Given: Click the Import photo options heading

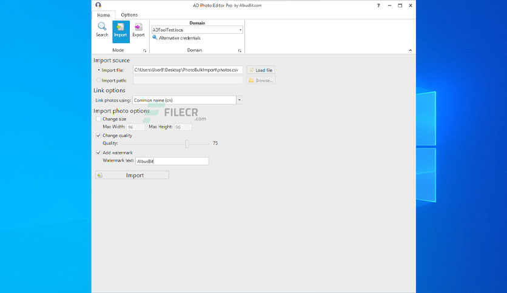Looking at the screenshot, I should tap(121, 111).
